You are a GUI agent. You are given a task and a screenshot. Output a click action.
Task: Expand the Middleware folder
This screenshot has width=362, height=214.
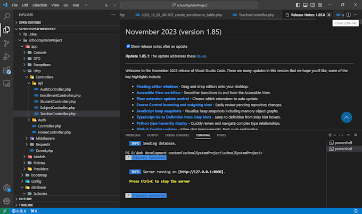pyautogui.click(x=68, y=138)
